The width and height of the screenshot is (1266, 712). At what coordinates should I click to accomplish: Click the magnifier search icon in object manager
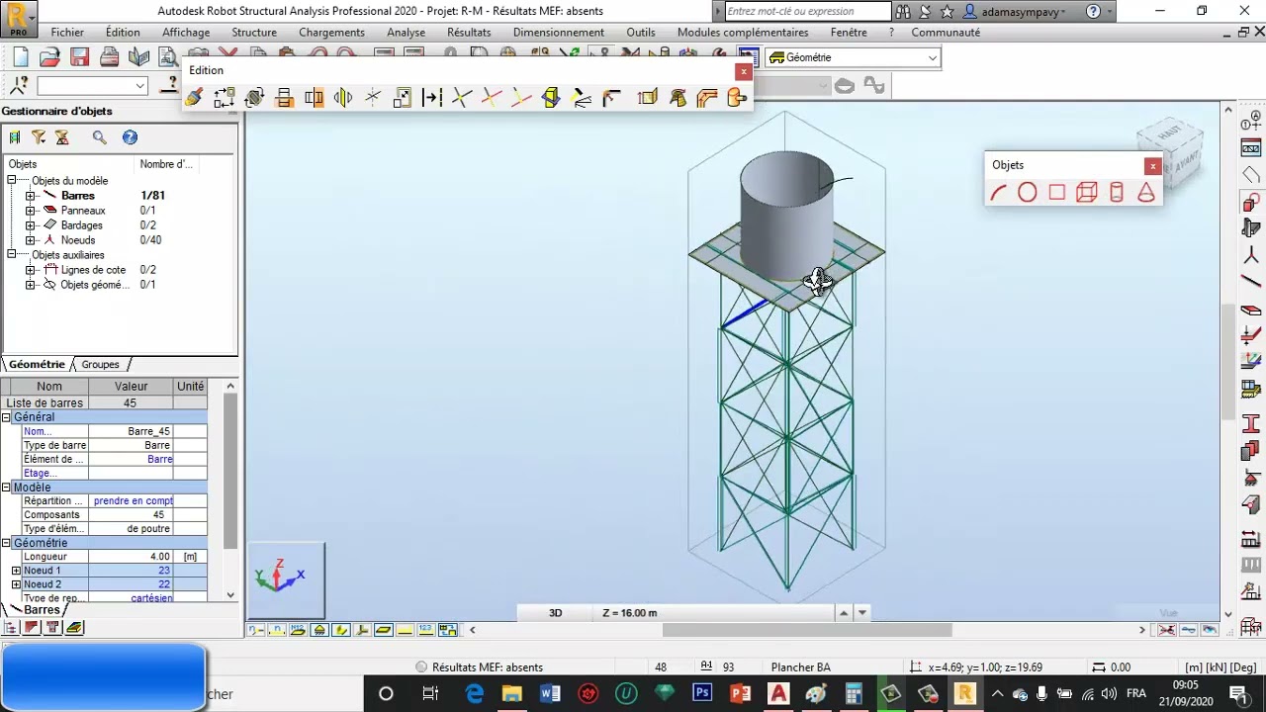pos(99,137)
